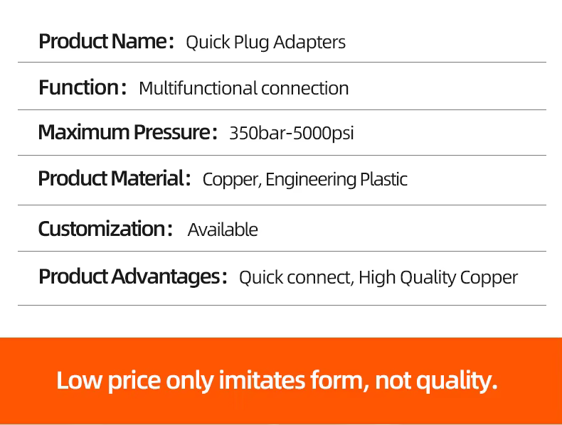Select the 'Quick Plug Adapters' text
The width and height of the screenshot is (562, 425).
pyautogui.click(x=265, y=43)
